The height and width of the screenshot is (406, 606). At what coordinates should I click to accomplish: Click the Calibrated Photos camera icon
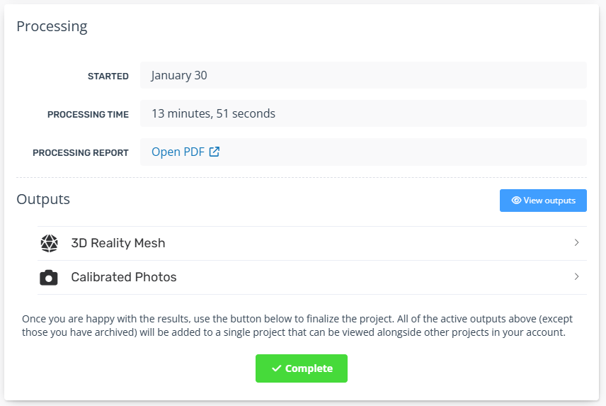click(x=49, y=278)
